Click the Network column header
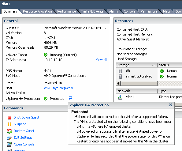 pyautogui.click(x=137, y=91)
